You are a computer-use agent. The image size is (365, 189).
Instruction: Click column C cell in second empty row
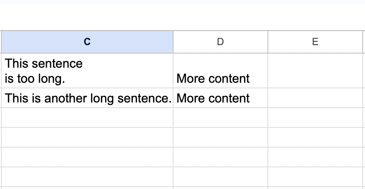point(87,137)
